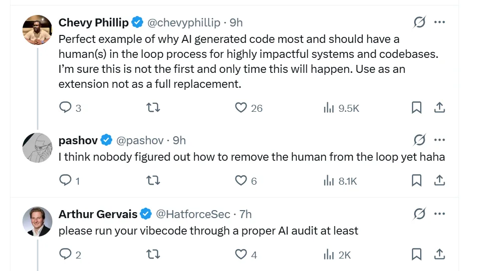Open Arthur Gervais's profile photo

pos(37,221)
